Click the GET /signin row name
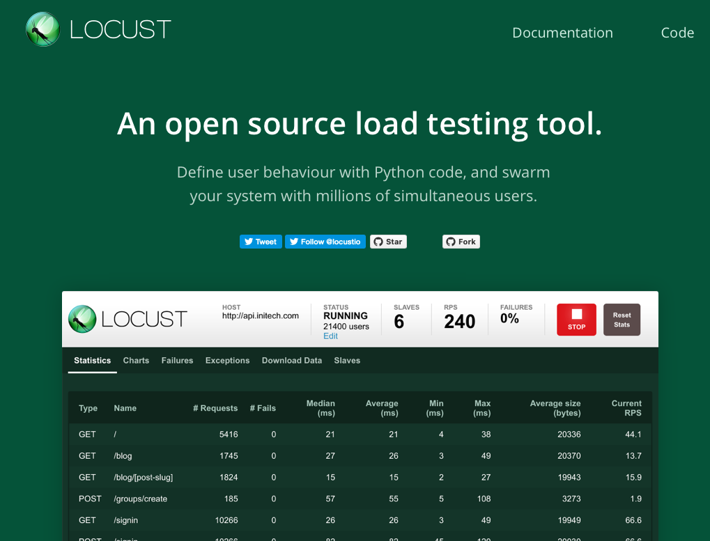The image size is (710, 541). [x=126, y=520]
